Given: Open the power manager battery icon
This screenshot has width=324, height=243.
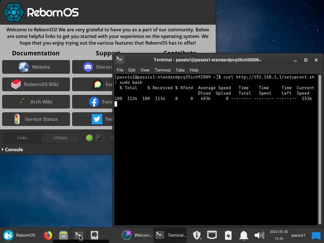Looking at the screenshot, I should [228, 235].
